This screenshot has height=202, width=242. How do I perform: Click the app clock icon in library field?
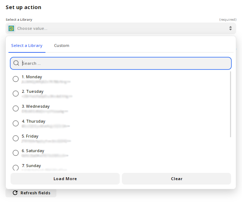tap(11, 28)
